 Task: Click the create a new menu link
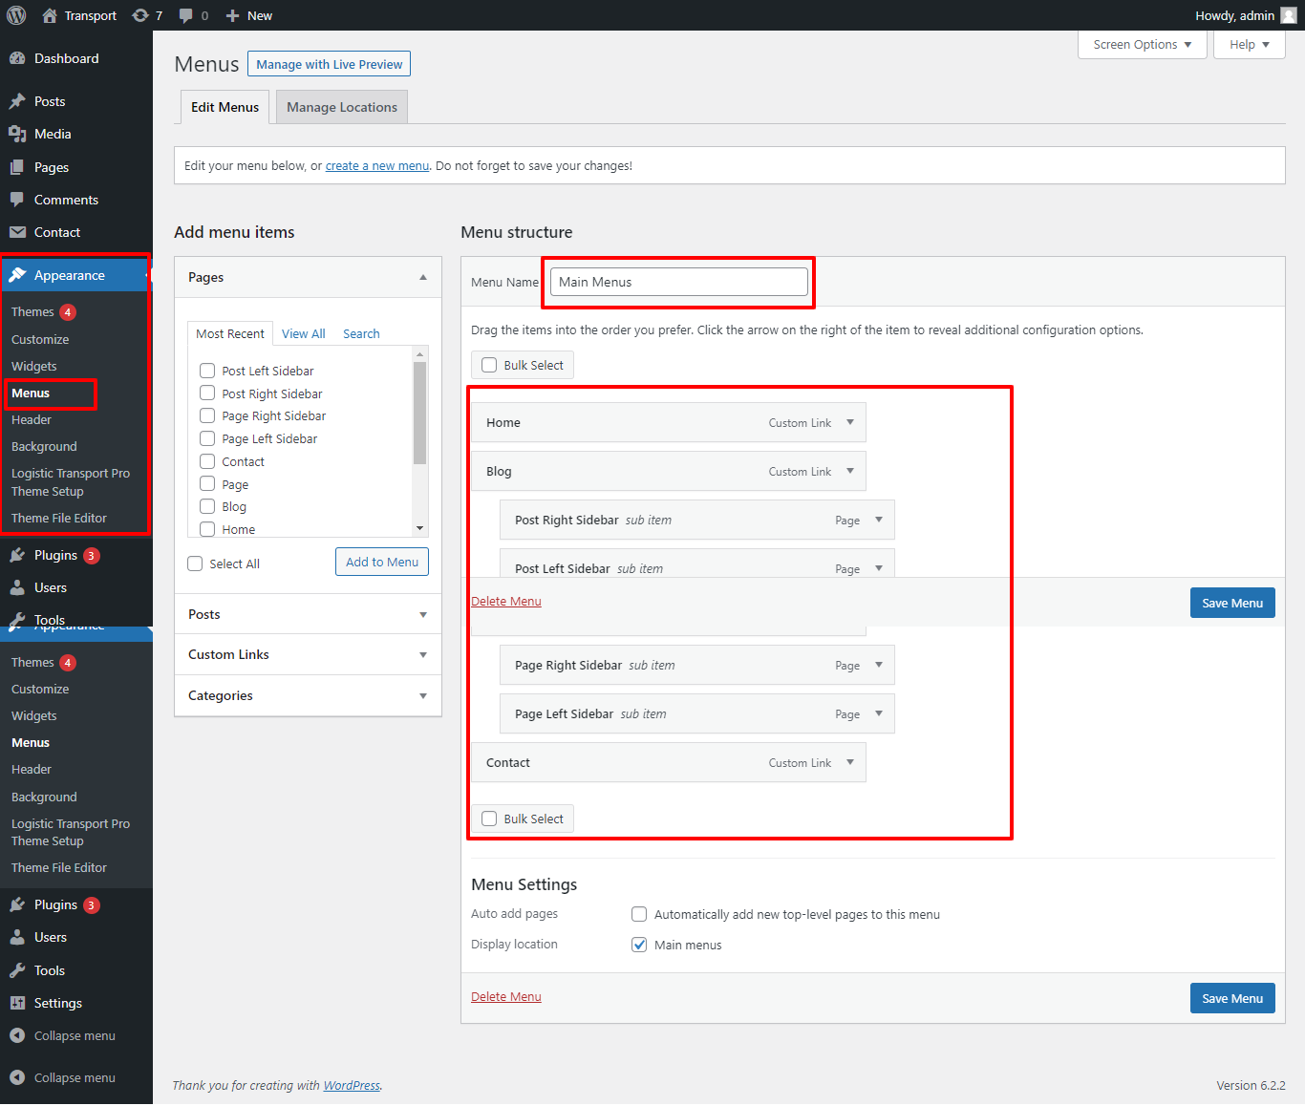376,165
